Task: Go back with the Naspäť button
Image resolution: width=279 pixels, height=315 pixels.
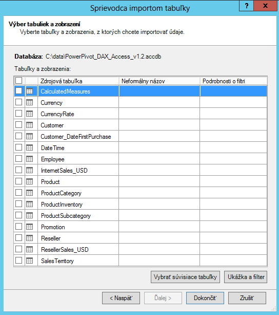Action: [121, 298]
